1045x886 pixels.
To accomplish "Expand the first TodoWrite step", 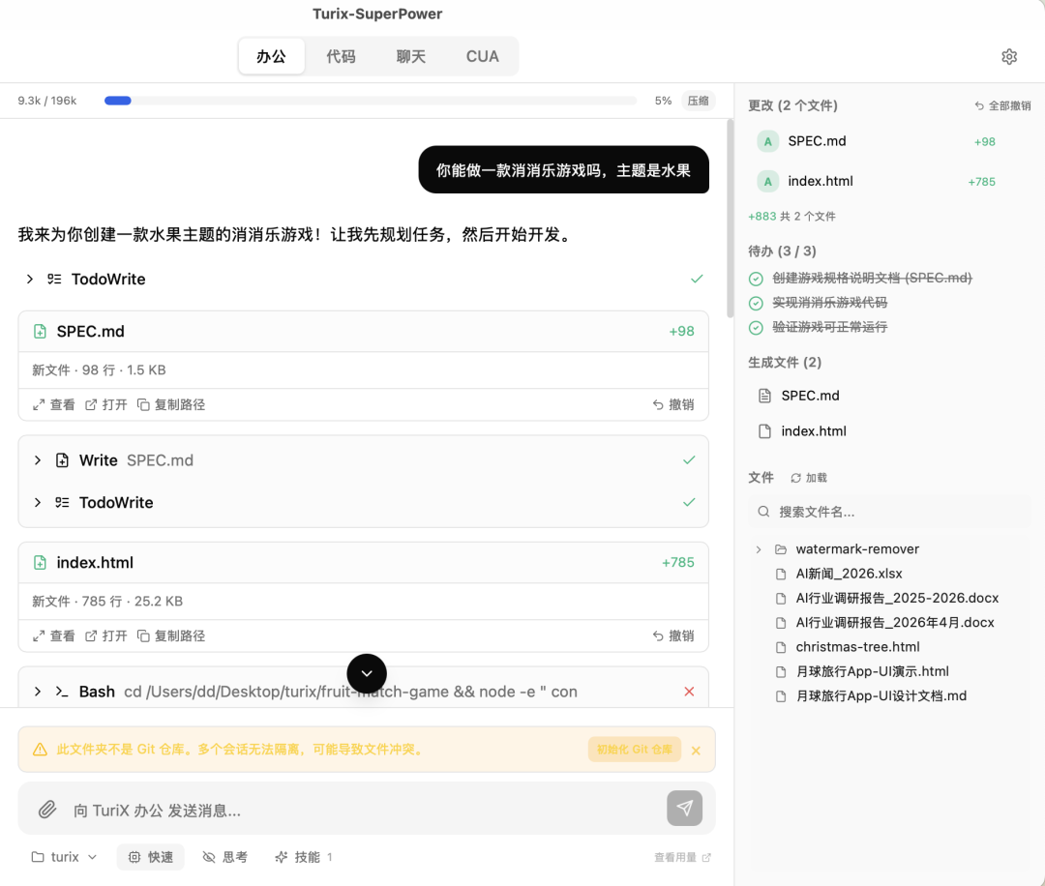I will click(x=30, y=279).
